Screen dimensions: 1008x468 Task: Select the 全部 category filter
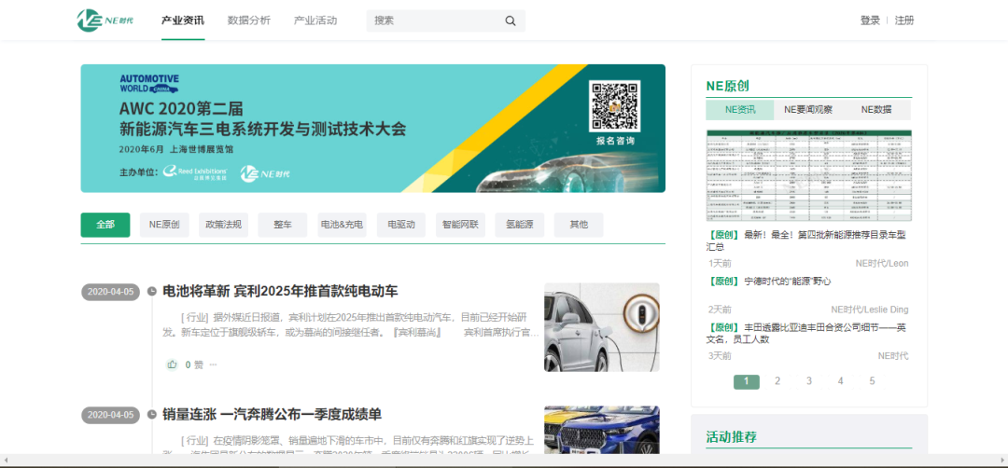click(x=105, y=225)
